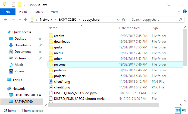This screenshot has height=114, width=188.
Task: Go up one level with the Up arrow
Action: tap(26, 20)
